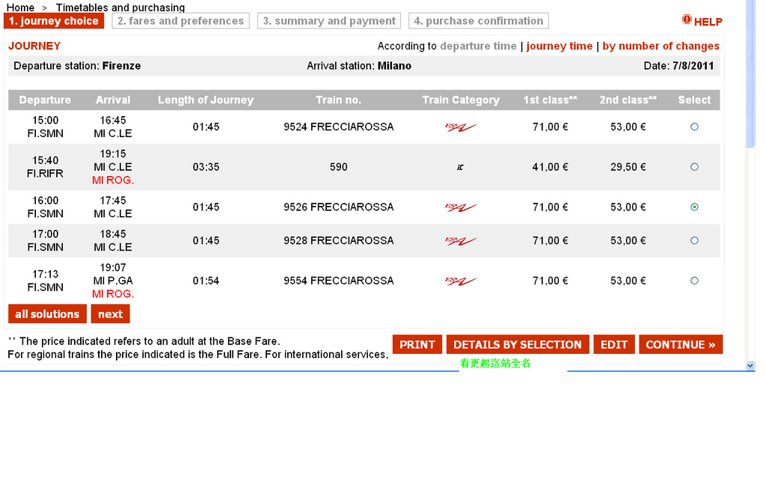This screenshot has width=766, height=479.
Task: Sort results by departure time
Action: pyautogui.click(x=478, y=46)
